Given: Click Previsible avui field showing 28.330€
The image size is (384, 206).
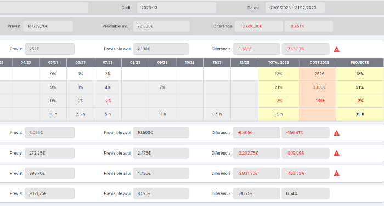Looking at the screenshot, I should (161, 26).
